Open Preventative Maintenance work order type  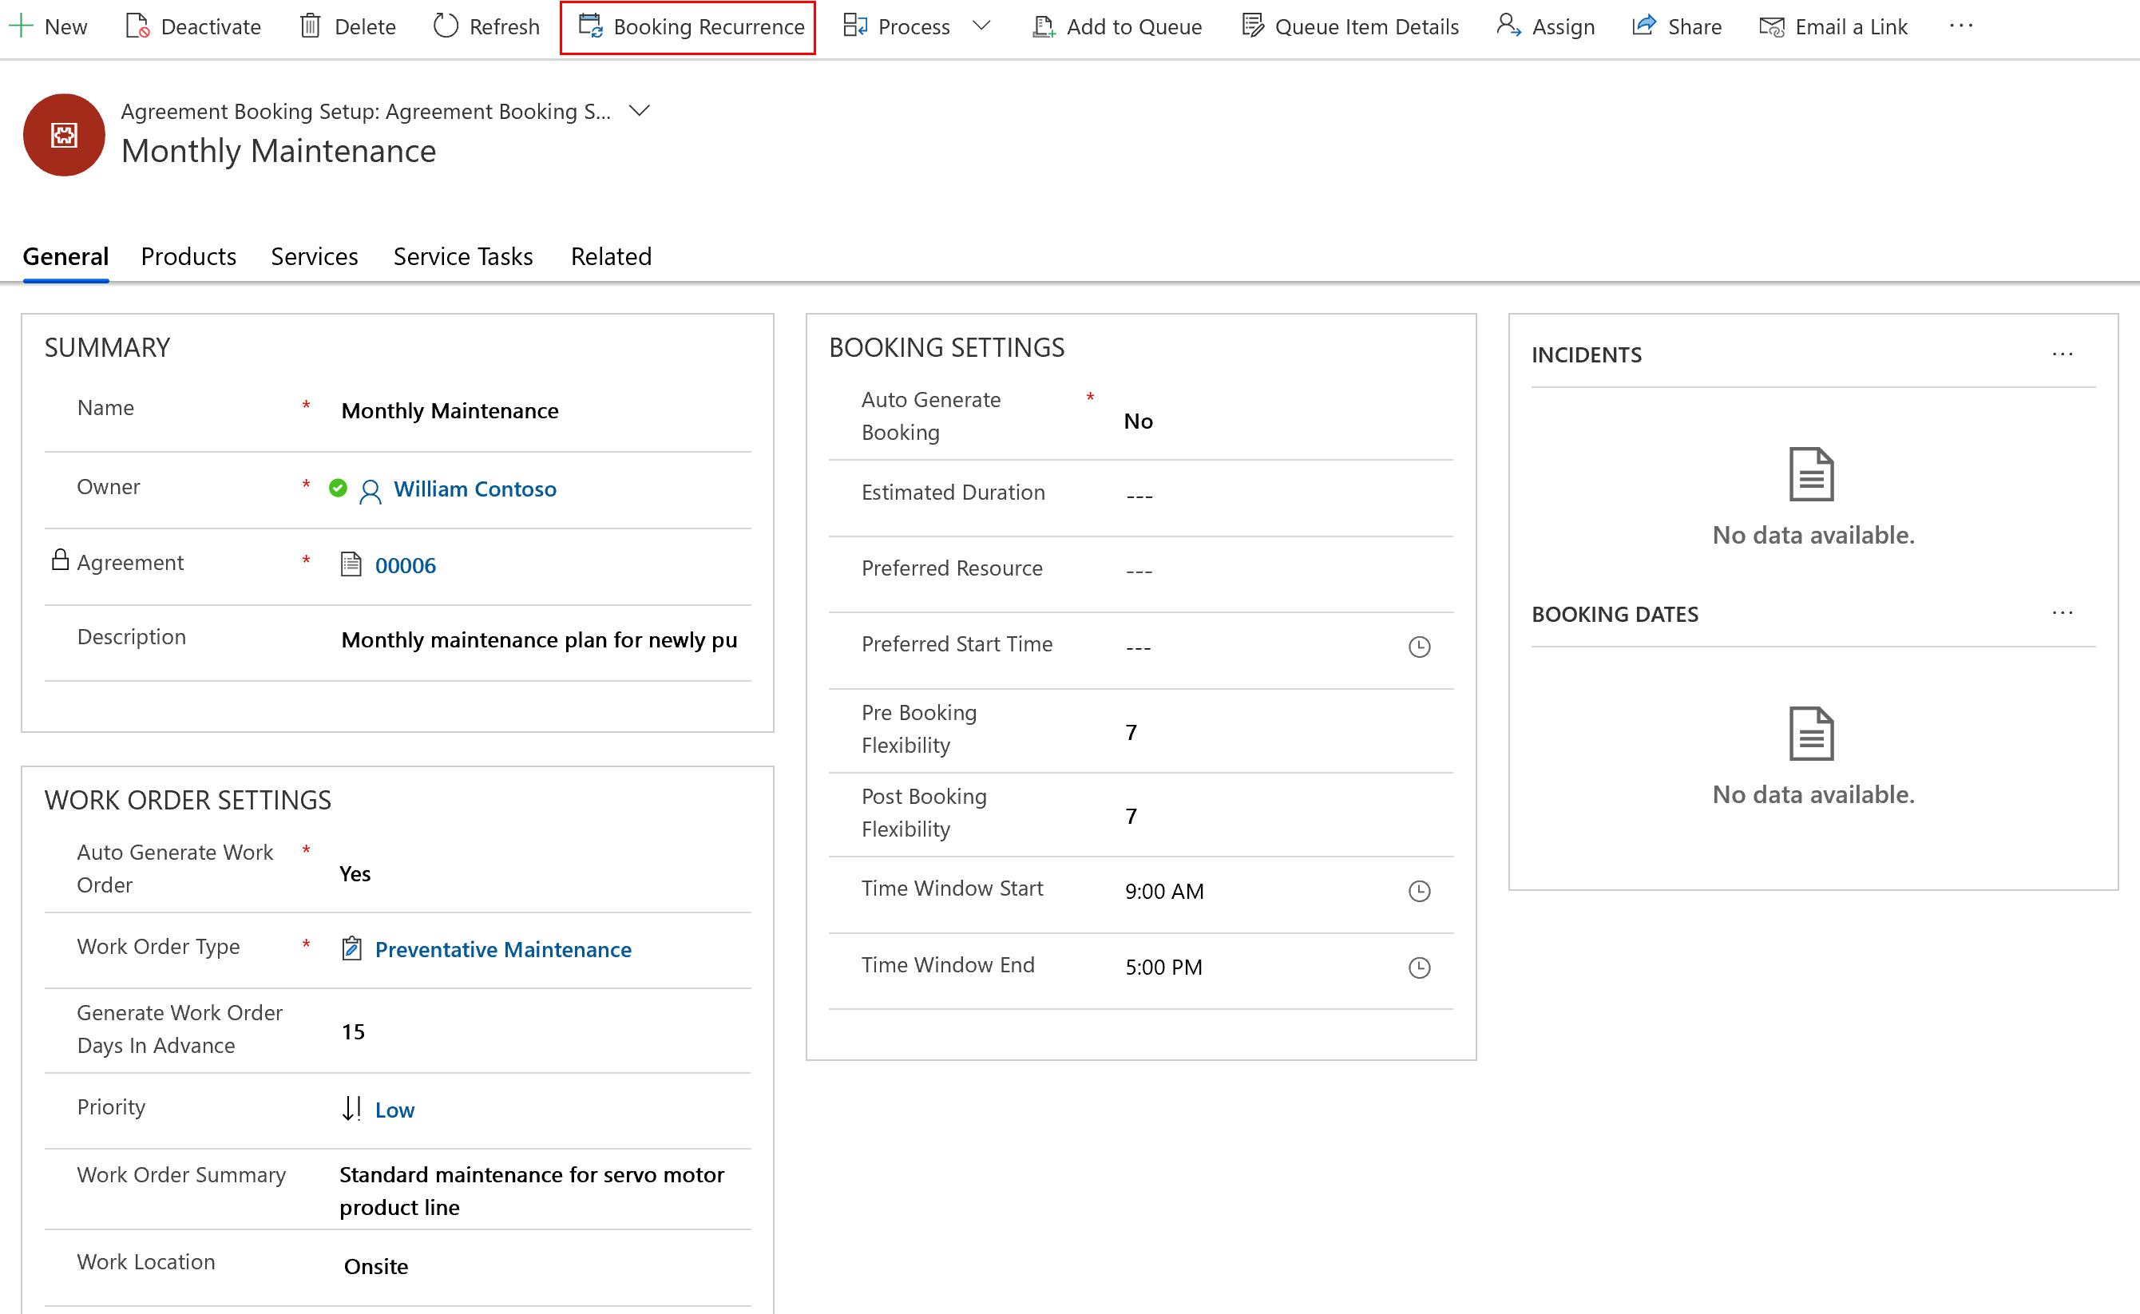[505, 949]
